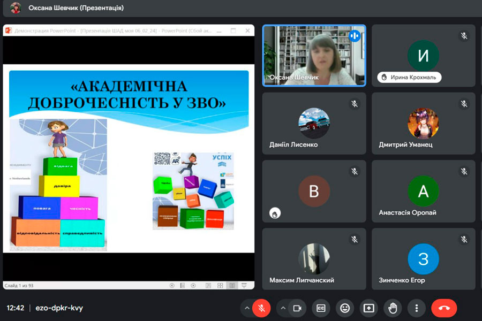Click QR code on the slide image
This screenshot has width=482, height=321.
[162, 158]
